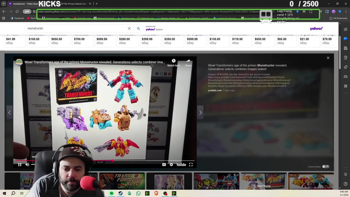
Task: Open the Facebook bookmark
Action: 17,18
